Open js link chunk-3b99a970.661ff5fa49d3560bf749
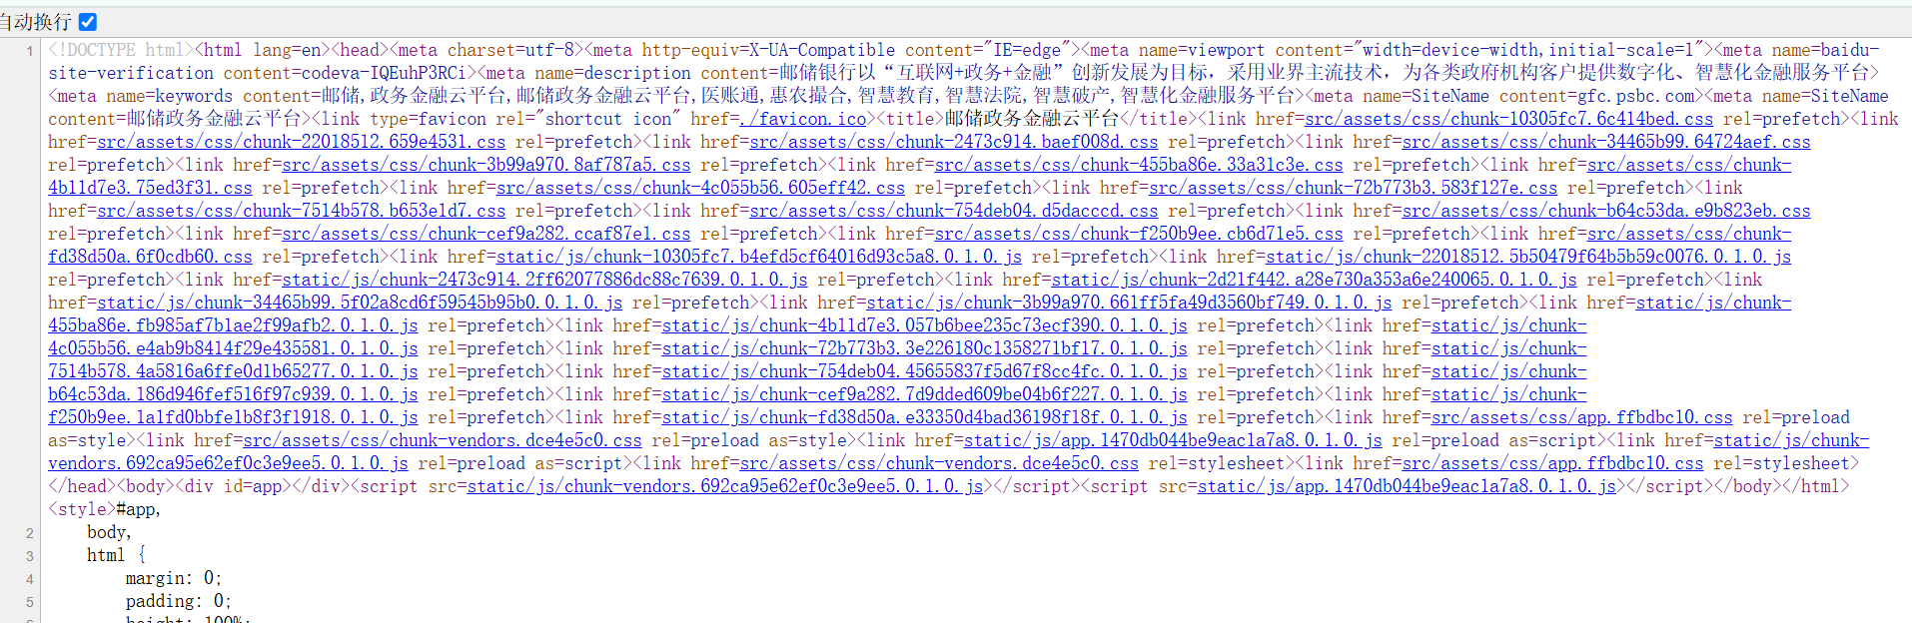 [1129, 303]
